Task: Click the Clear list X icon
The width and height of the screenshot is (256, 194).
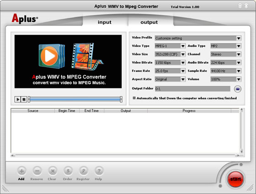Action: click(53, 171)
